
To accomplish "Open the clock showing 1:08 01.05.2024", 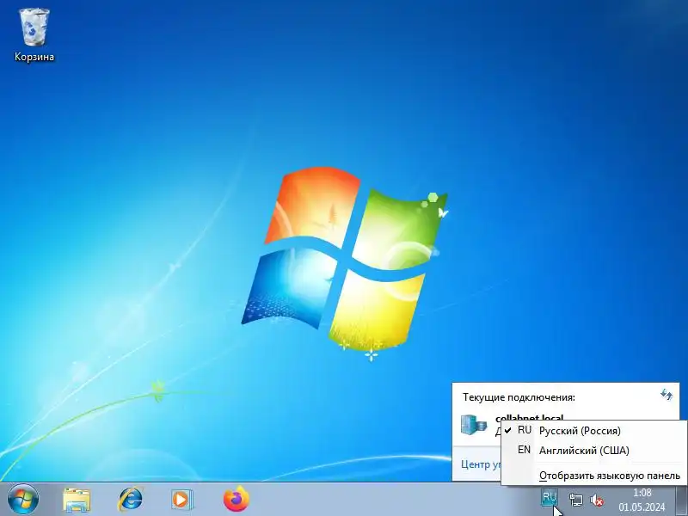I will [642, 500].
